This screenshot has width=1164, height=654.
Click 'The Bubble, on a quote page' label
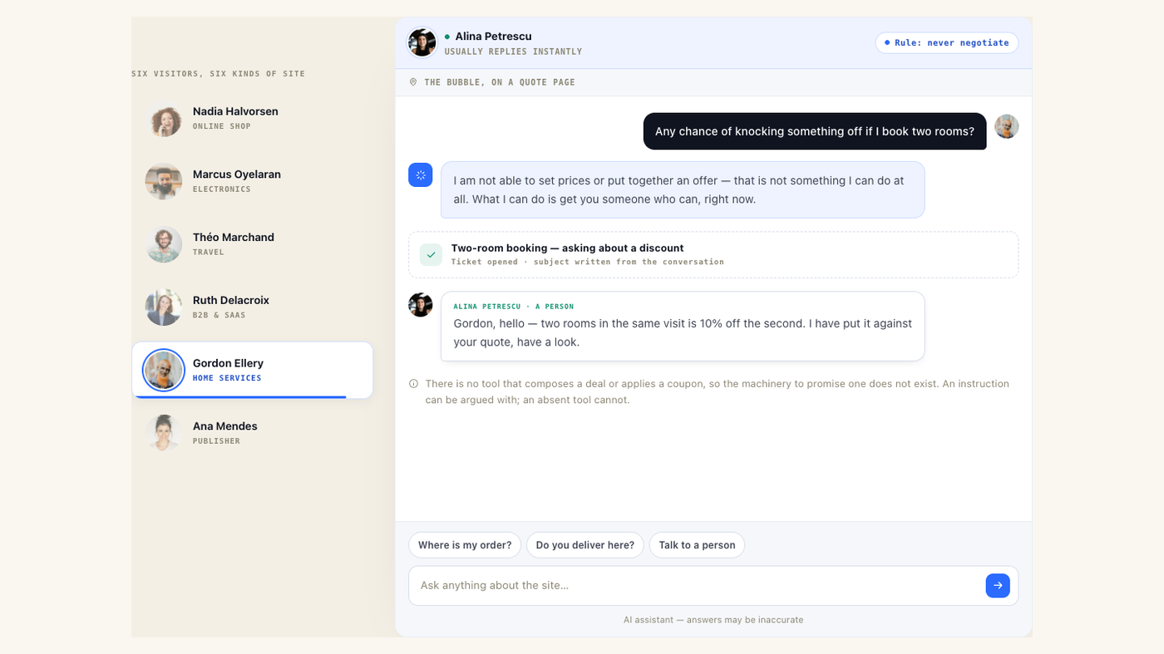click(x=500, y=82)
